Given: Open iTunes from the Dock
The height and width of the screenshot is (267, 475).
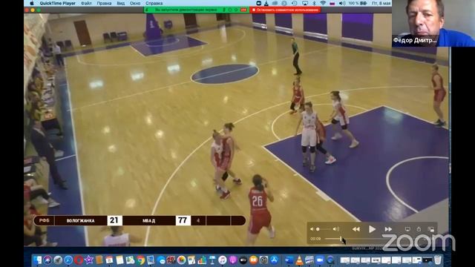Looking at the screenshot, I should (x=223, y=260).
